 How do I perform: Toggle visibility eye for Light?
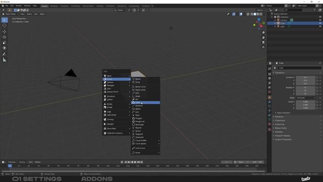click(x=320, y=26)
